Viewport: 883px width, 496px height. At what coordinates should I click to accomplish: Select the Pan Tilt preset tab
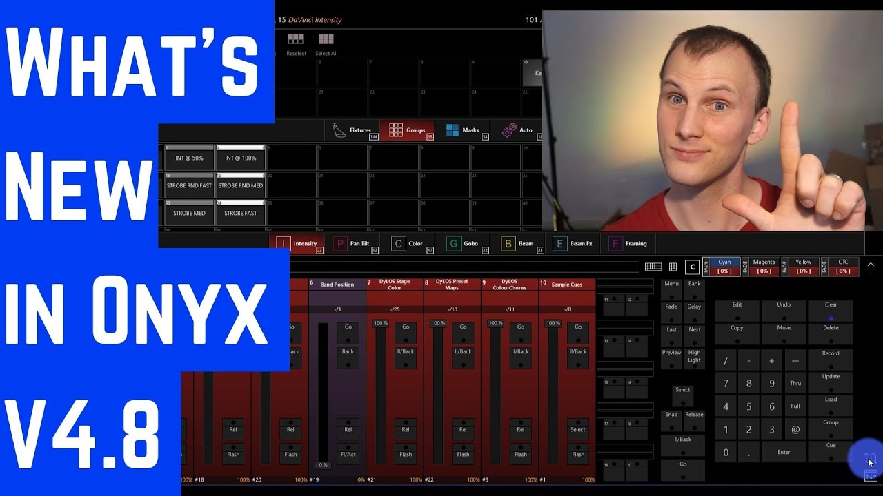click(352, 243)
